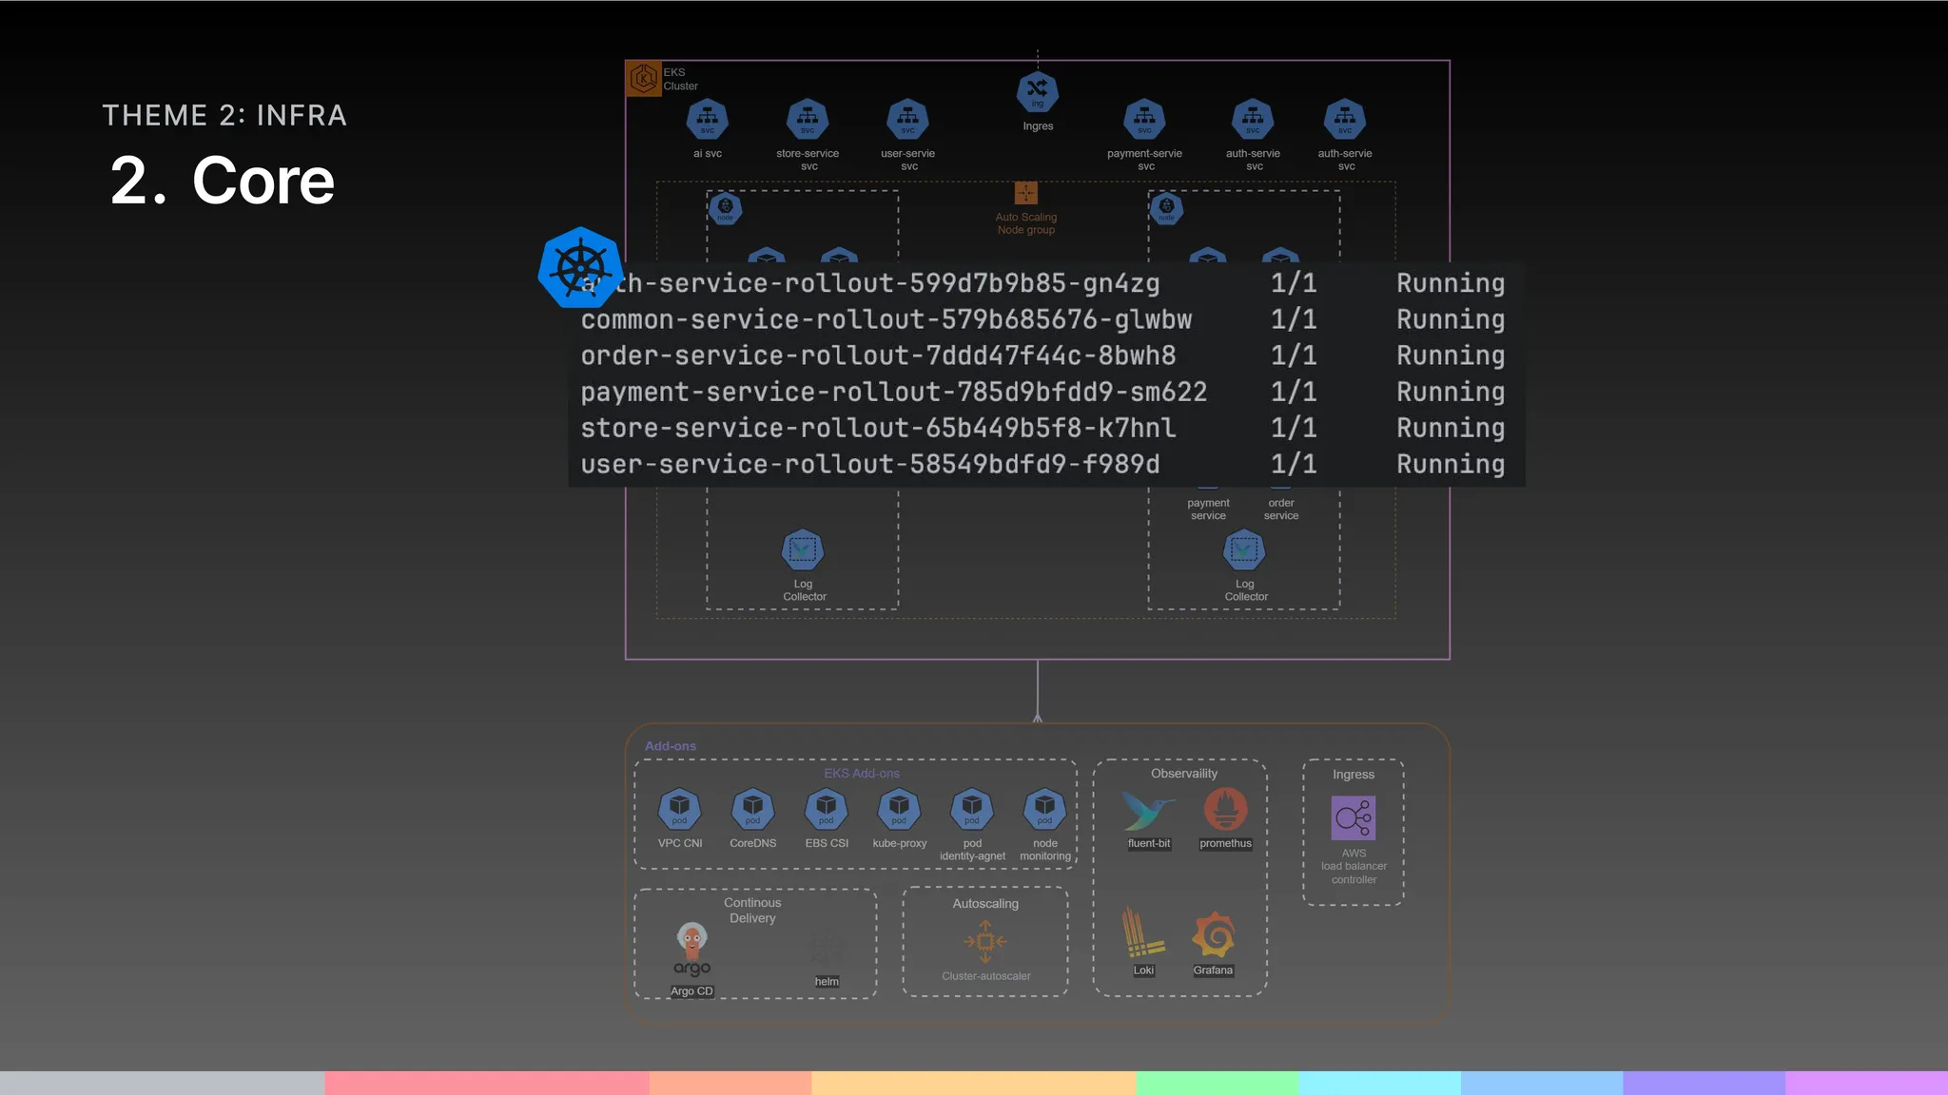This screenshot has height=1095, width=1948.
Task: Click the Loki logo icon
Action: 1142,932
